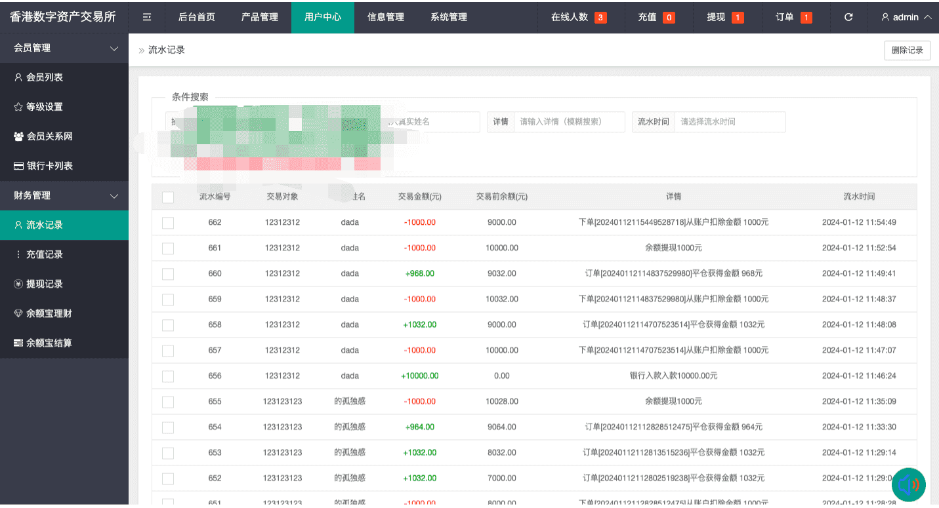Click the red badge on 充值
Image resolution: width=939 pixels, height=508 pixels.
(x=669, y=18)
